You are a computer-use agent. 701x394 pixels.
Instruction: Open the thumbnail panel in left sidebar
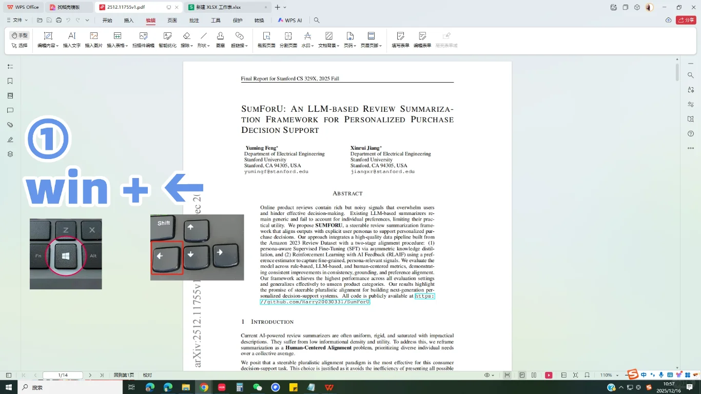click(x=10, y=95)
